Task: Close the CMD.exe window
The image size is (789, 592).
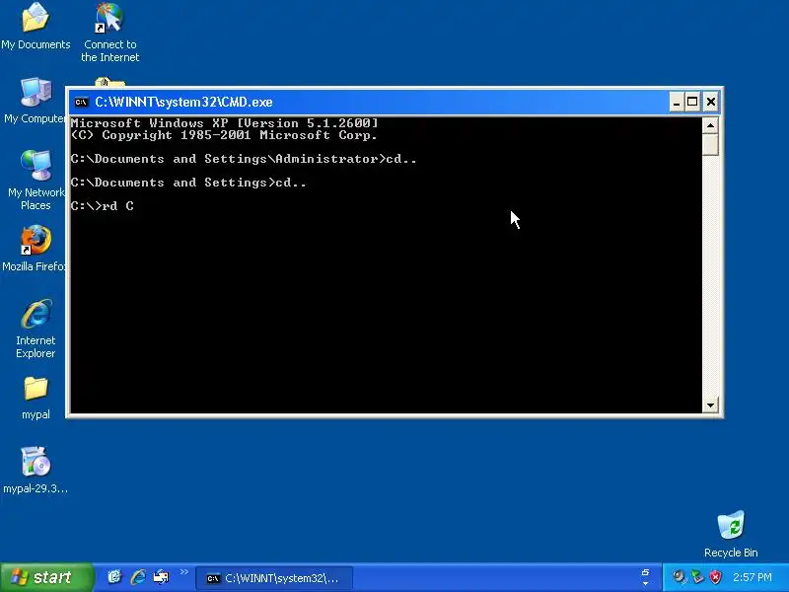Action: pyautogui.click(x=710, y=103)
